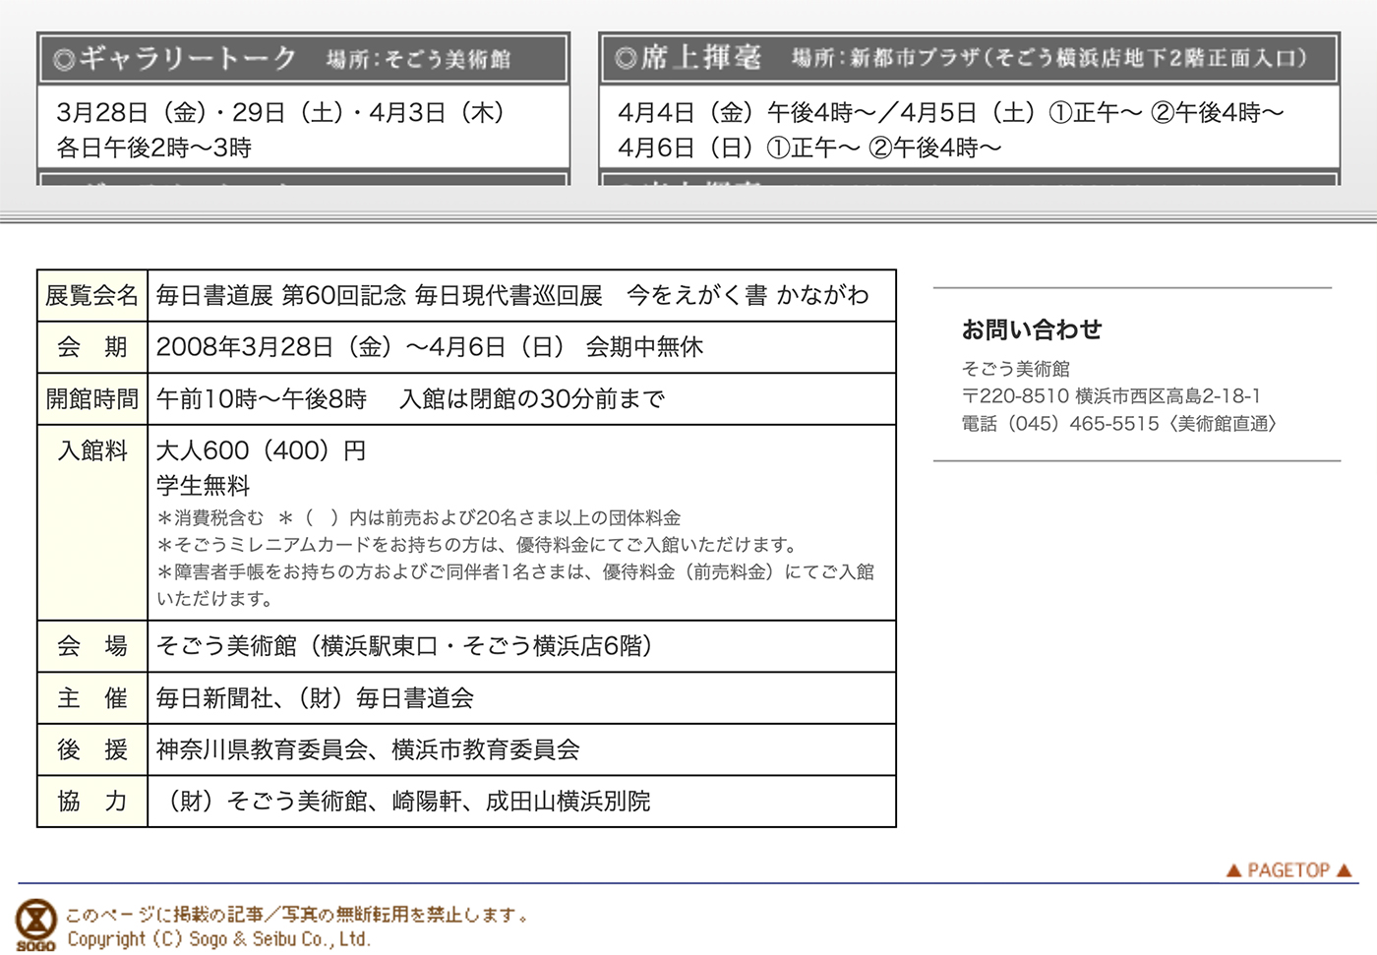The height and width of the screenshot is (955, 1377).
Task: Select the 開館時間 label cell
Action: pos(92,399)
